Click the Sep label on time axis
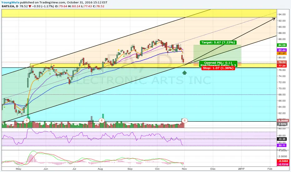This screenshot has height=172, width=291. tap(130, 169)
